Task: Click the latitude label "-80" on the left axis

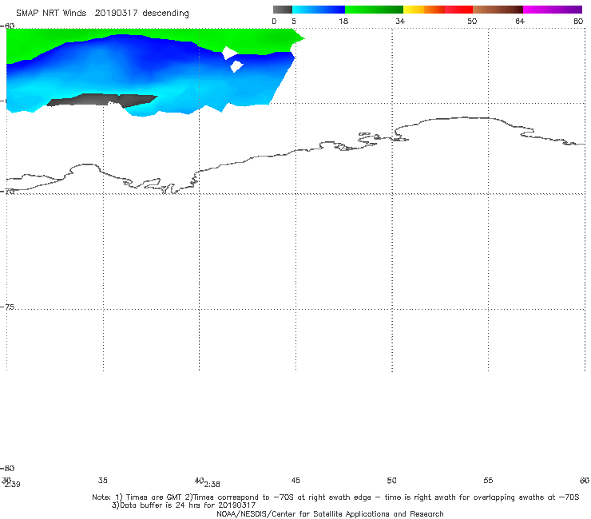Action: point(8,468)
